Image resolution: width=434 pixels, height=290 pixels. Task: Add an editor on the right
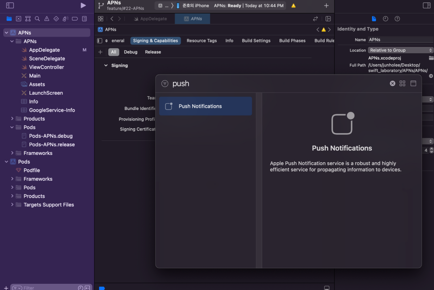pos(328,19)
